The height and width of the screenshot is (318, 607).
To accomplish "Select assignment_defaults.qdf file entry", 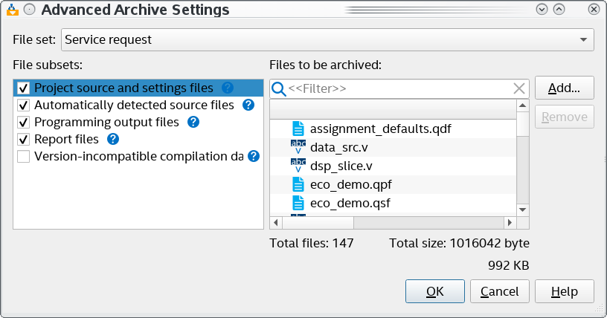I will (380, 129).
